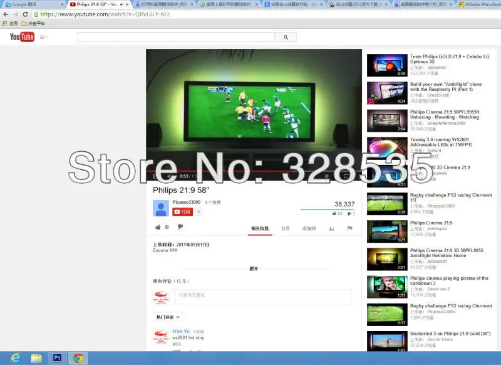
Task: Switch to the 金山词霸2012官方下载 tab
Action: pyautogui.click(x=358, y=4)
